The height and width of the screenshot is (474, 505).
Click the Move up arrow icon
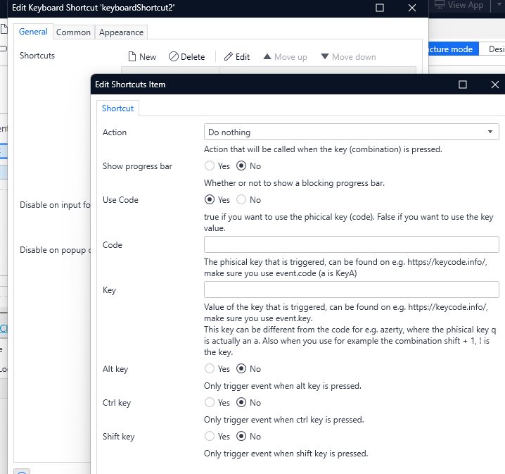[267, 57]
